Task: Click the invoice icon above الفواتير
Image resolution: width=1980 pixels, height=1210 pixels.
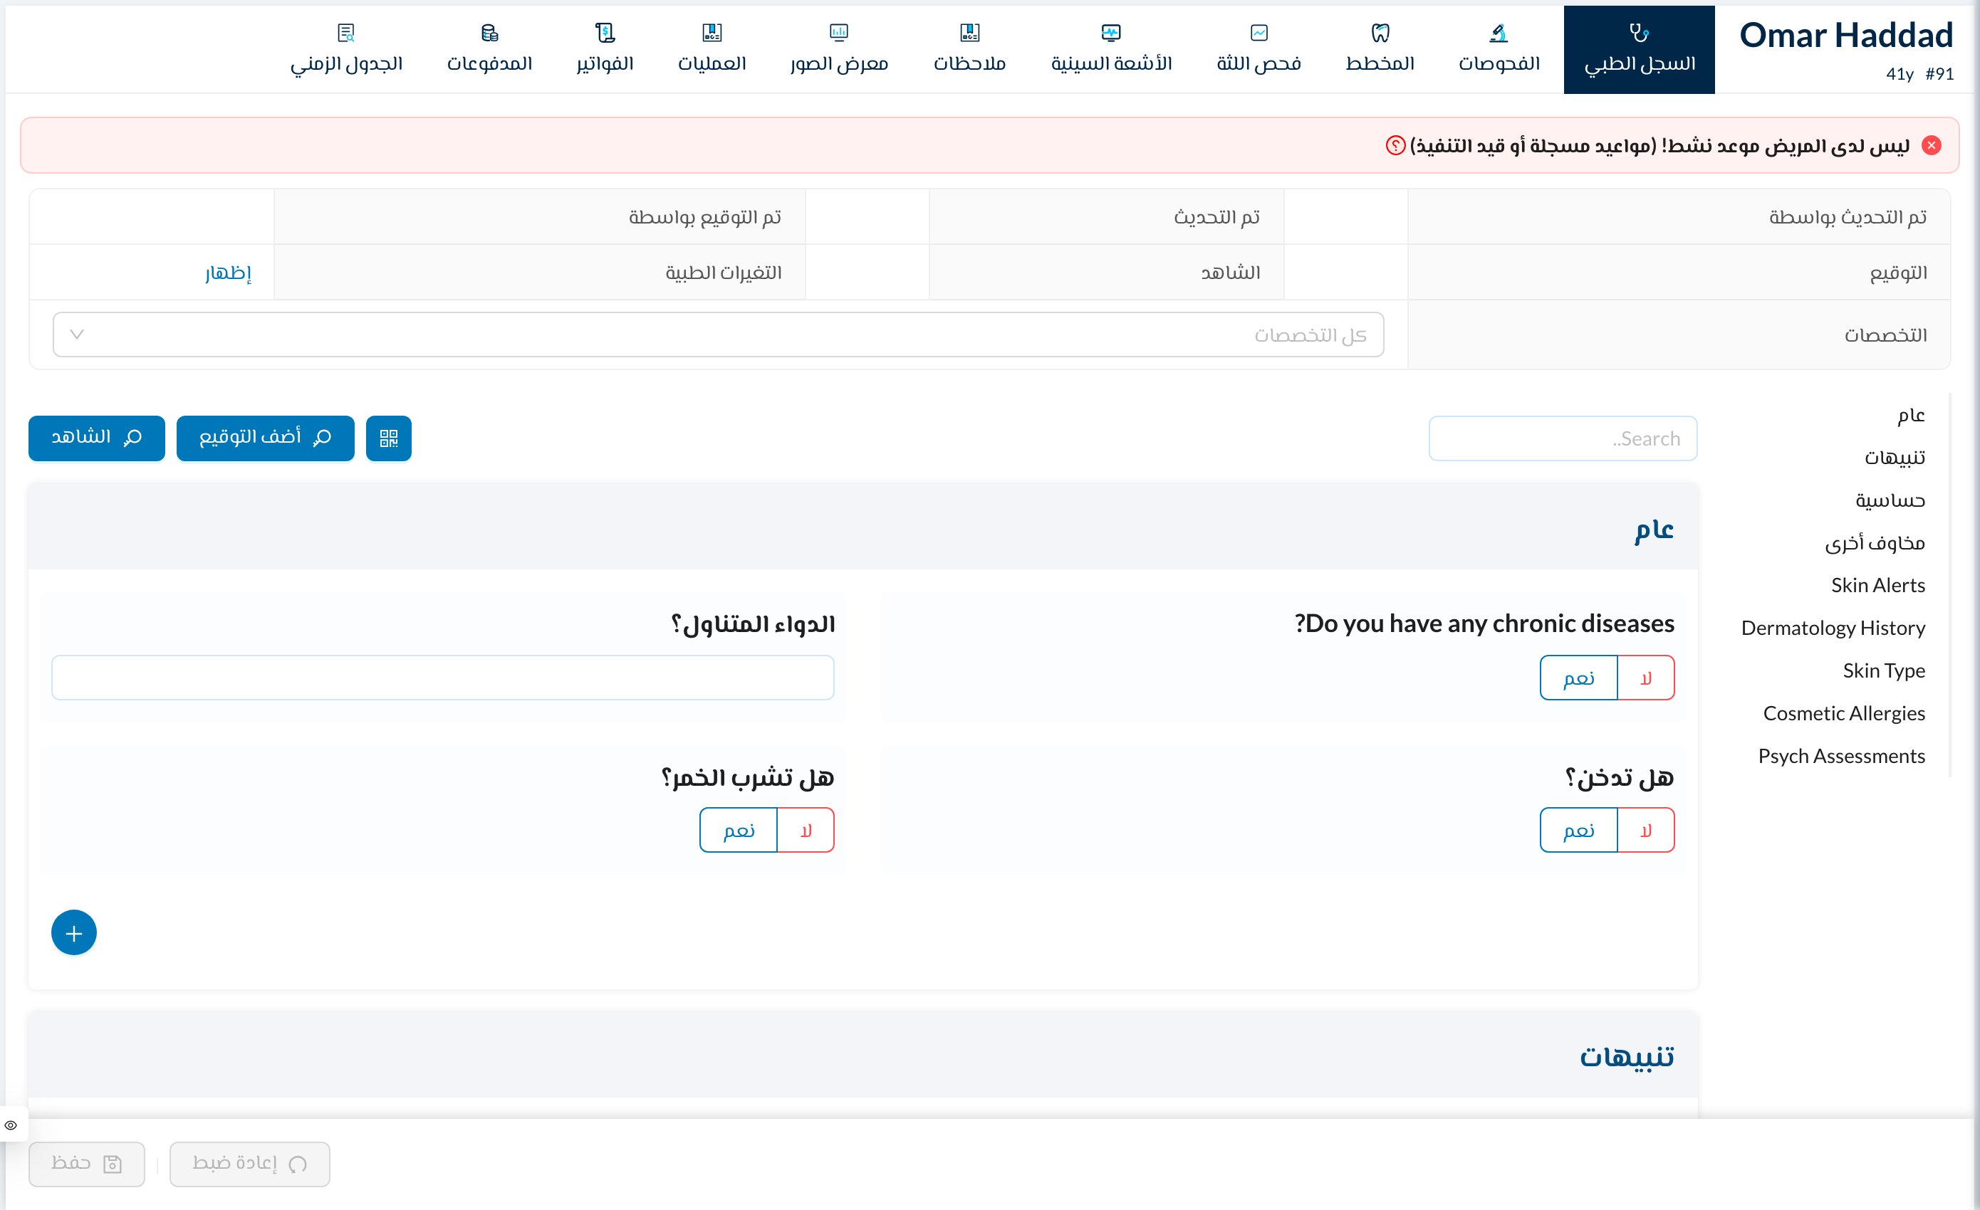Action: click(x=605, y=32)
